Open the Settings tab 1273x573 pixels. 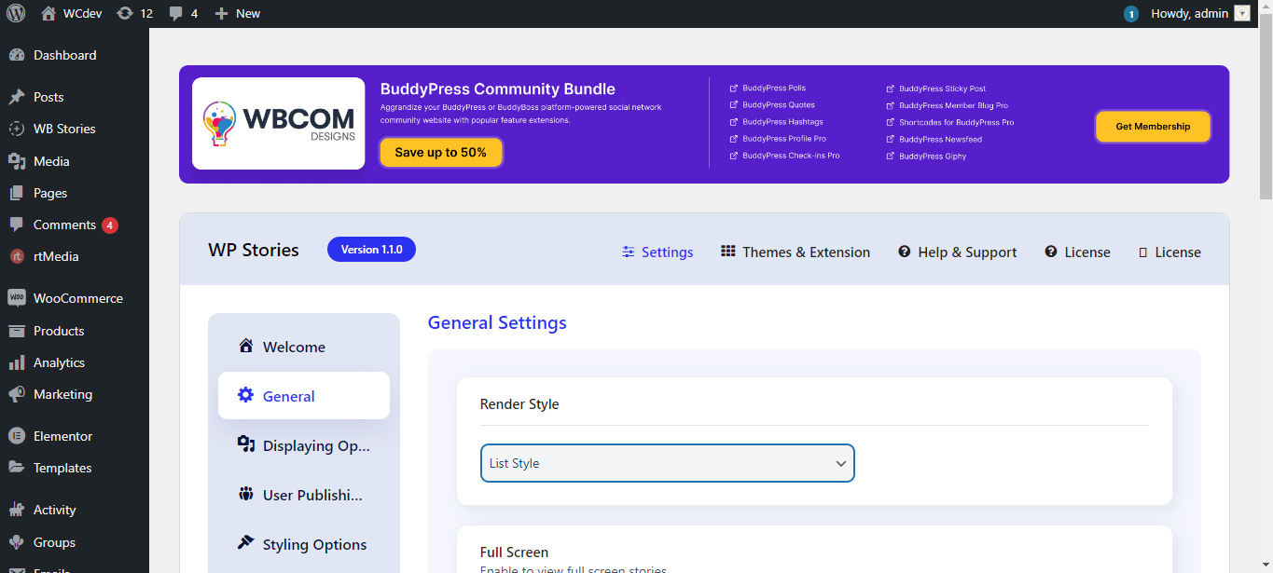click(657, 252)
